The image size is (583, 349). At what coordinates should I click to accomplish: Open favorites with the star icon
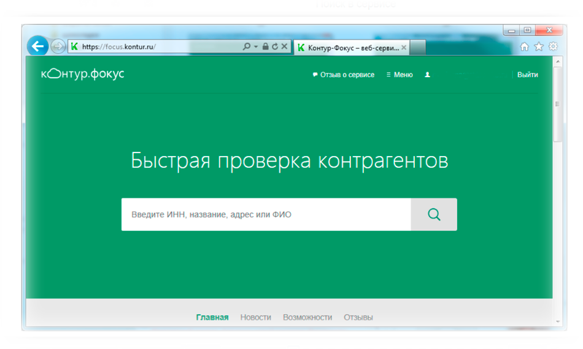coord(539,47)
